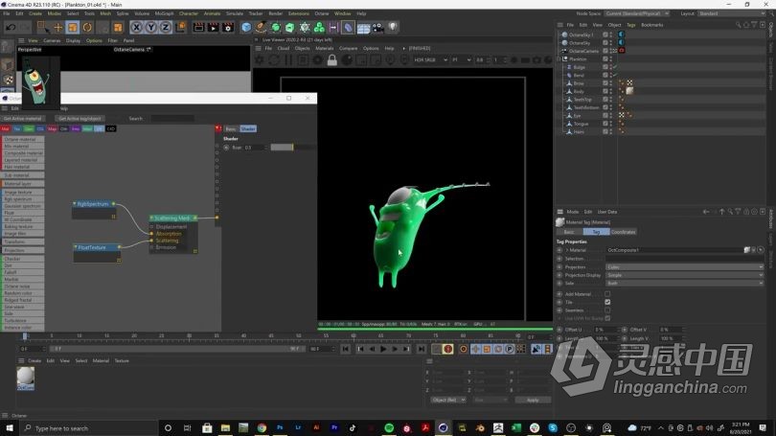This screenshot has width=776, height=436.
Task: Restart render refresh icon in Live Viewer
Action: click(x=274, y=59)
